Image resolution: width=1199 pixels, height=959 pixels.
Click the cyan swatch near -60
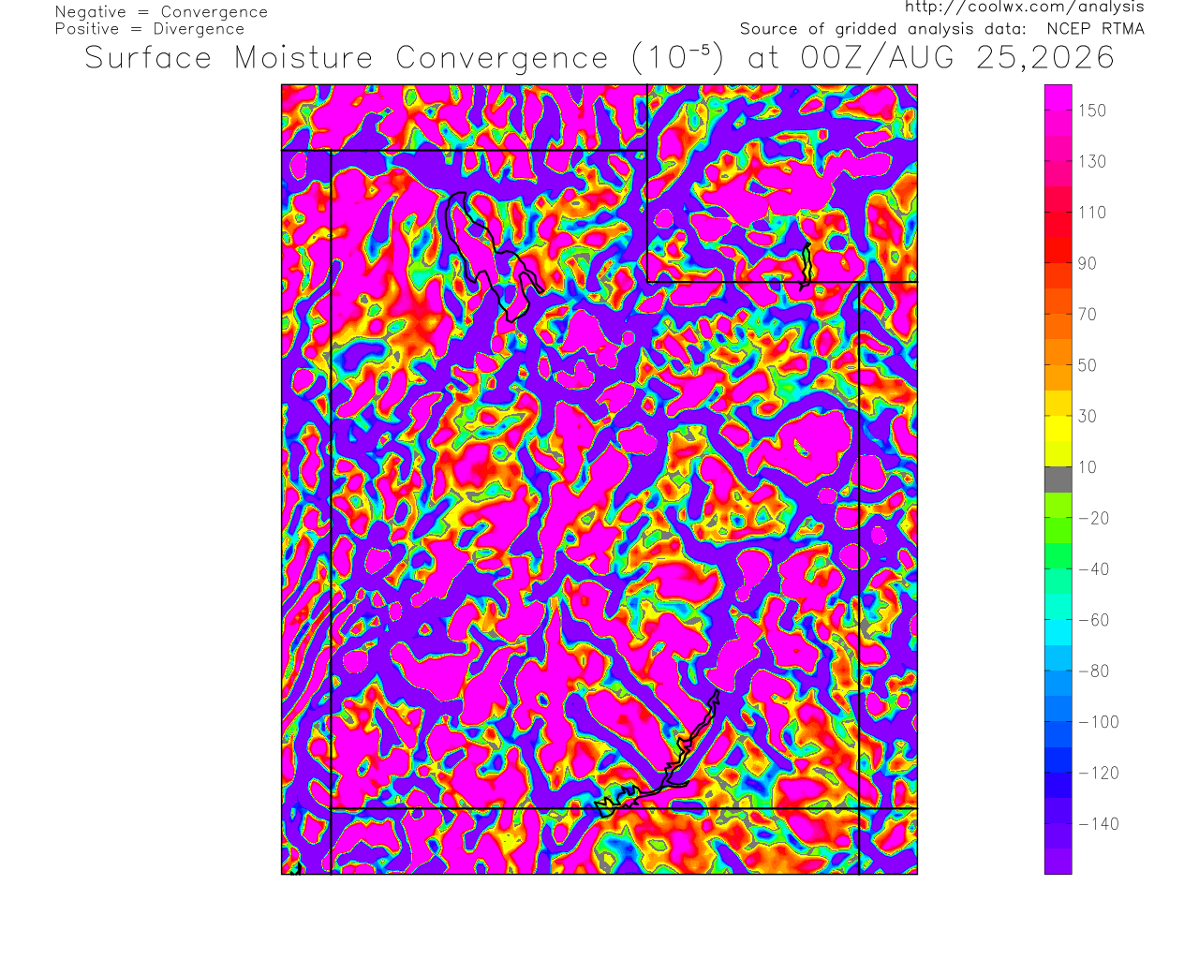pos(1058,620)
